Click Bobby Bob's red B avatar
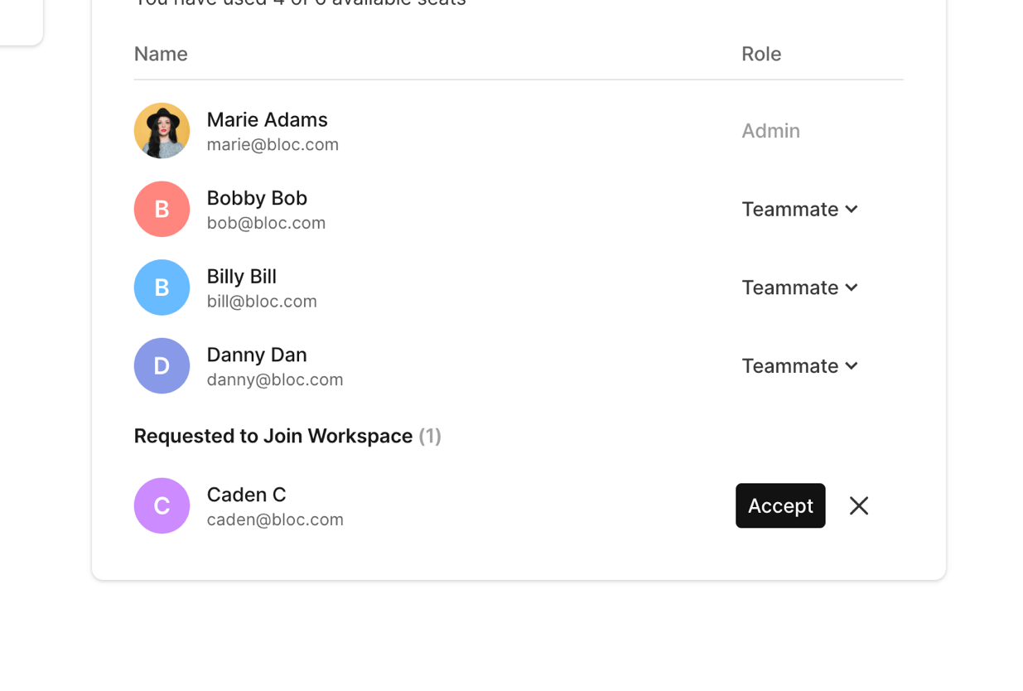The height and width of the screenshot is (691, 1023). pos(162,209)
